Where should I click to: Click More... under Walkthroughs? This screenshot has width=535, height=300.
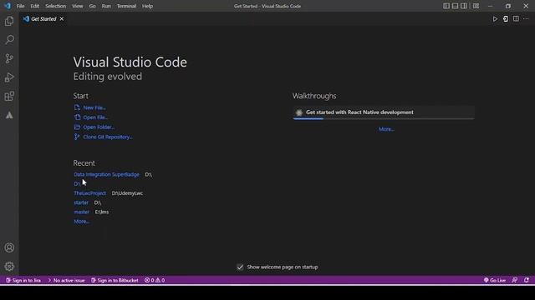click(386, 129)
